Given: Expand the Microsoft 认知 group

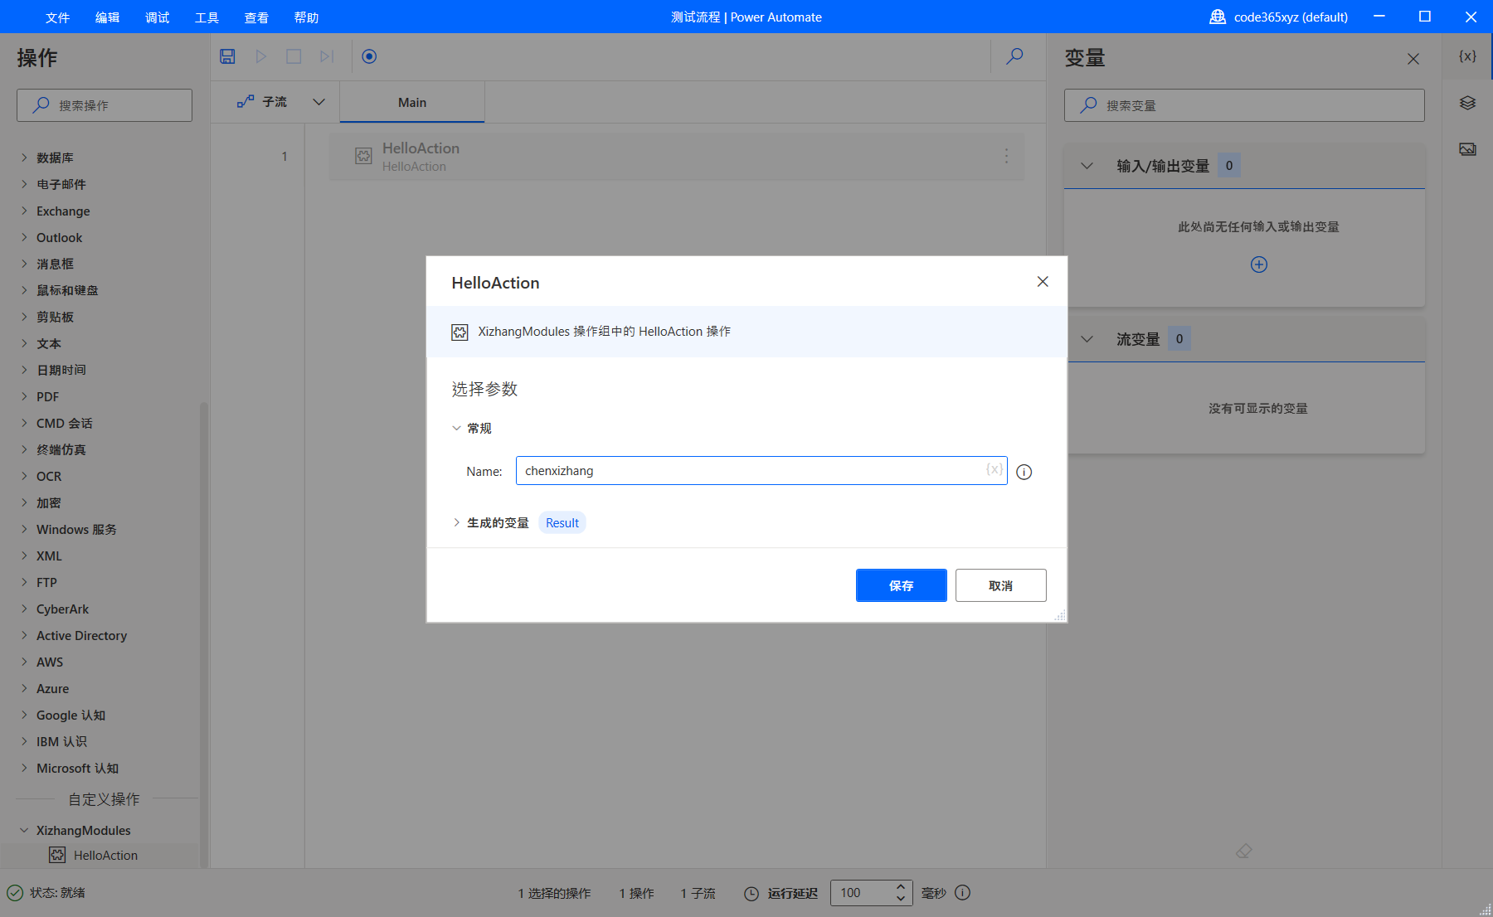Looking at the screenshot, I should pos(24,768).
